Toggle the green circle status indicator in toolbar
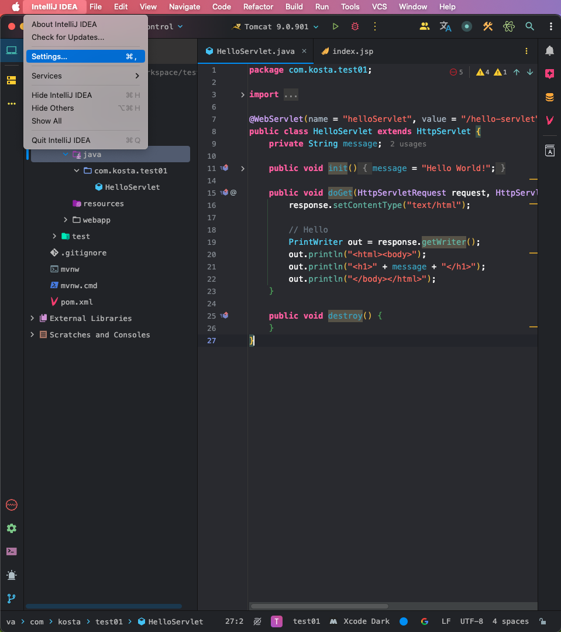 [x=466, y=26]
